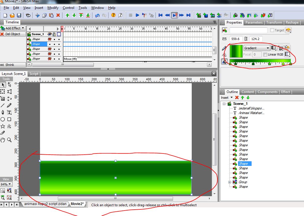The width and height of the screenshot is (304, 216).
Task: Expand the Group node in Outline panel
Action: click(x=229, y=182)
